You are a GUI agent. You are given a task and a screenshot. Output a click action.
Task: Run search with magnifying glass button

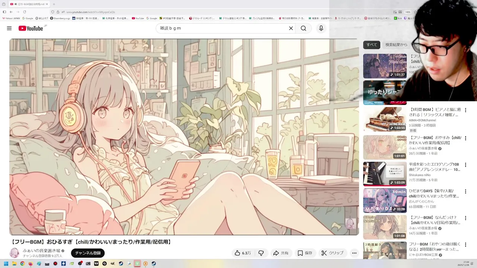pyautogui.click(x=303, y=28)
